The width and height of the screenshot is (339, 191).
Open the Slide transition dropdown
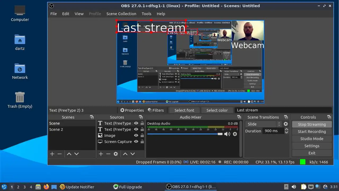pyautogui.click(x=263, y=124)
